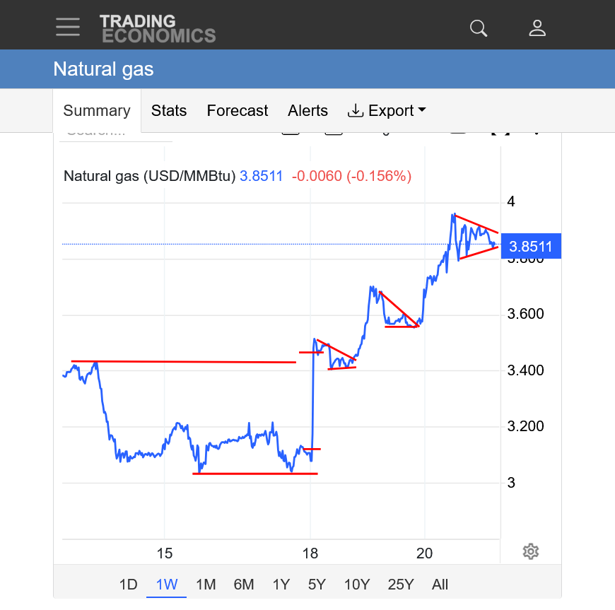This screenshot has width=615, height=610.
Task: Click the 3.8511 current price label
Action: coord(530,247)
